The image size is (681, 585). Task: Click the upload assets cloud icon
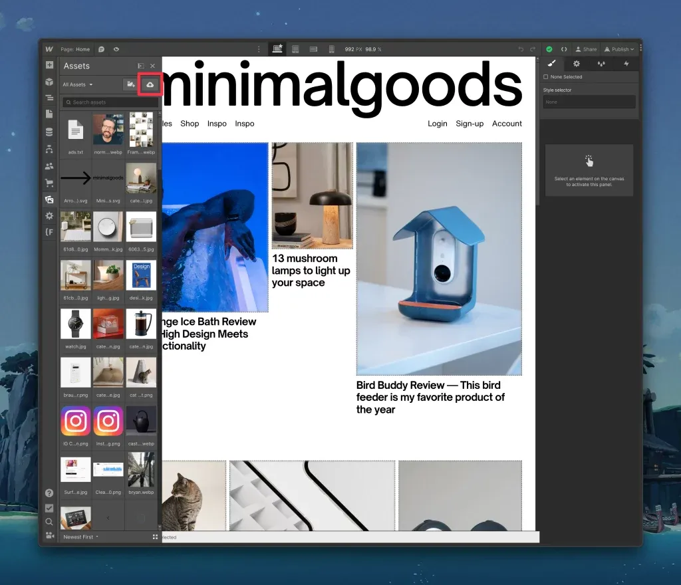pos(150,84)
